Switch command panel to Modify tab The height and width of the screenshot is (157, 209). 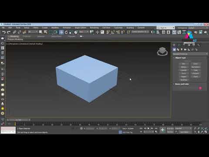coord(179,45)
